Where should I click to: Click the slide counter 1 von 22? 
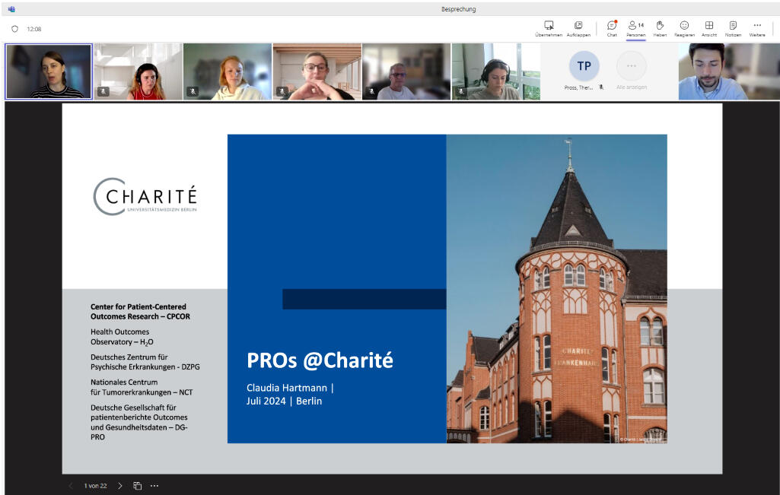pos(95,486)
